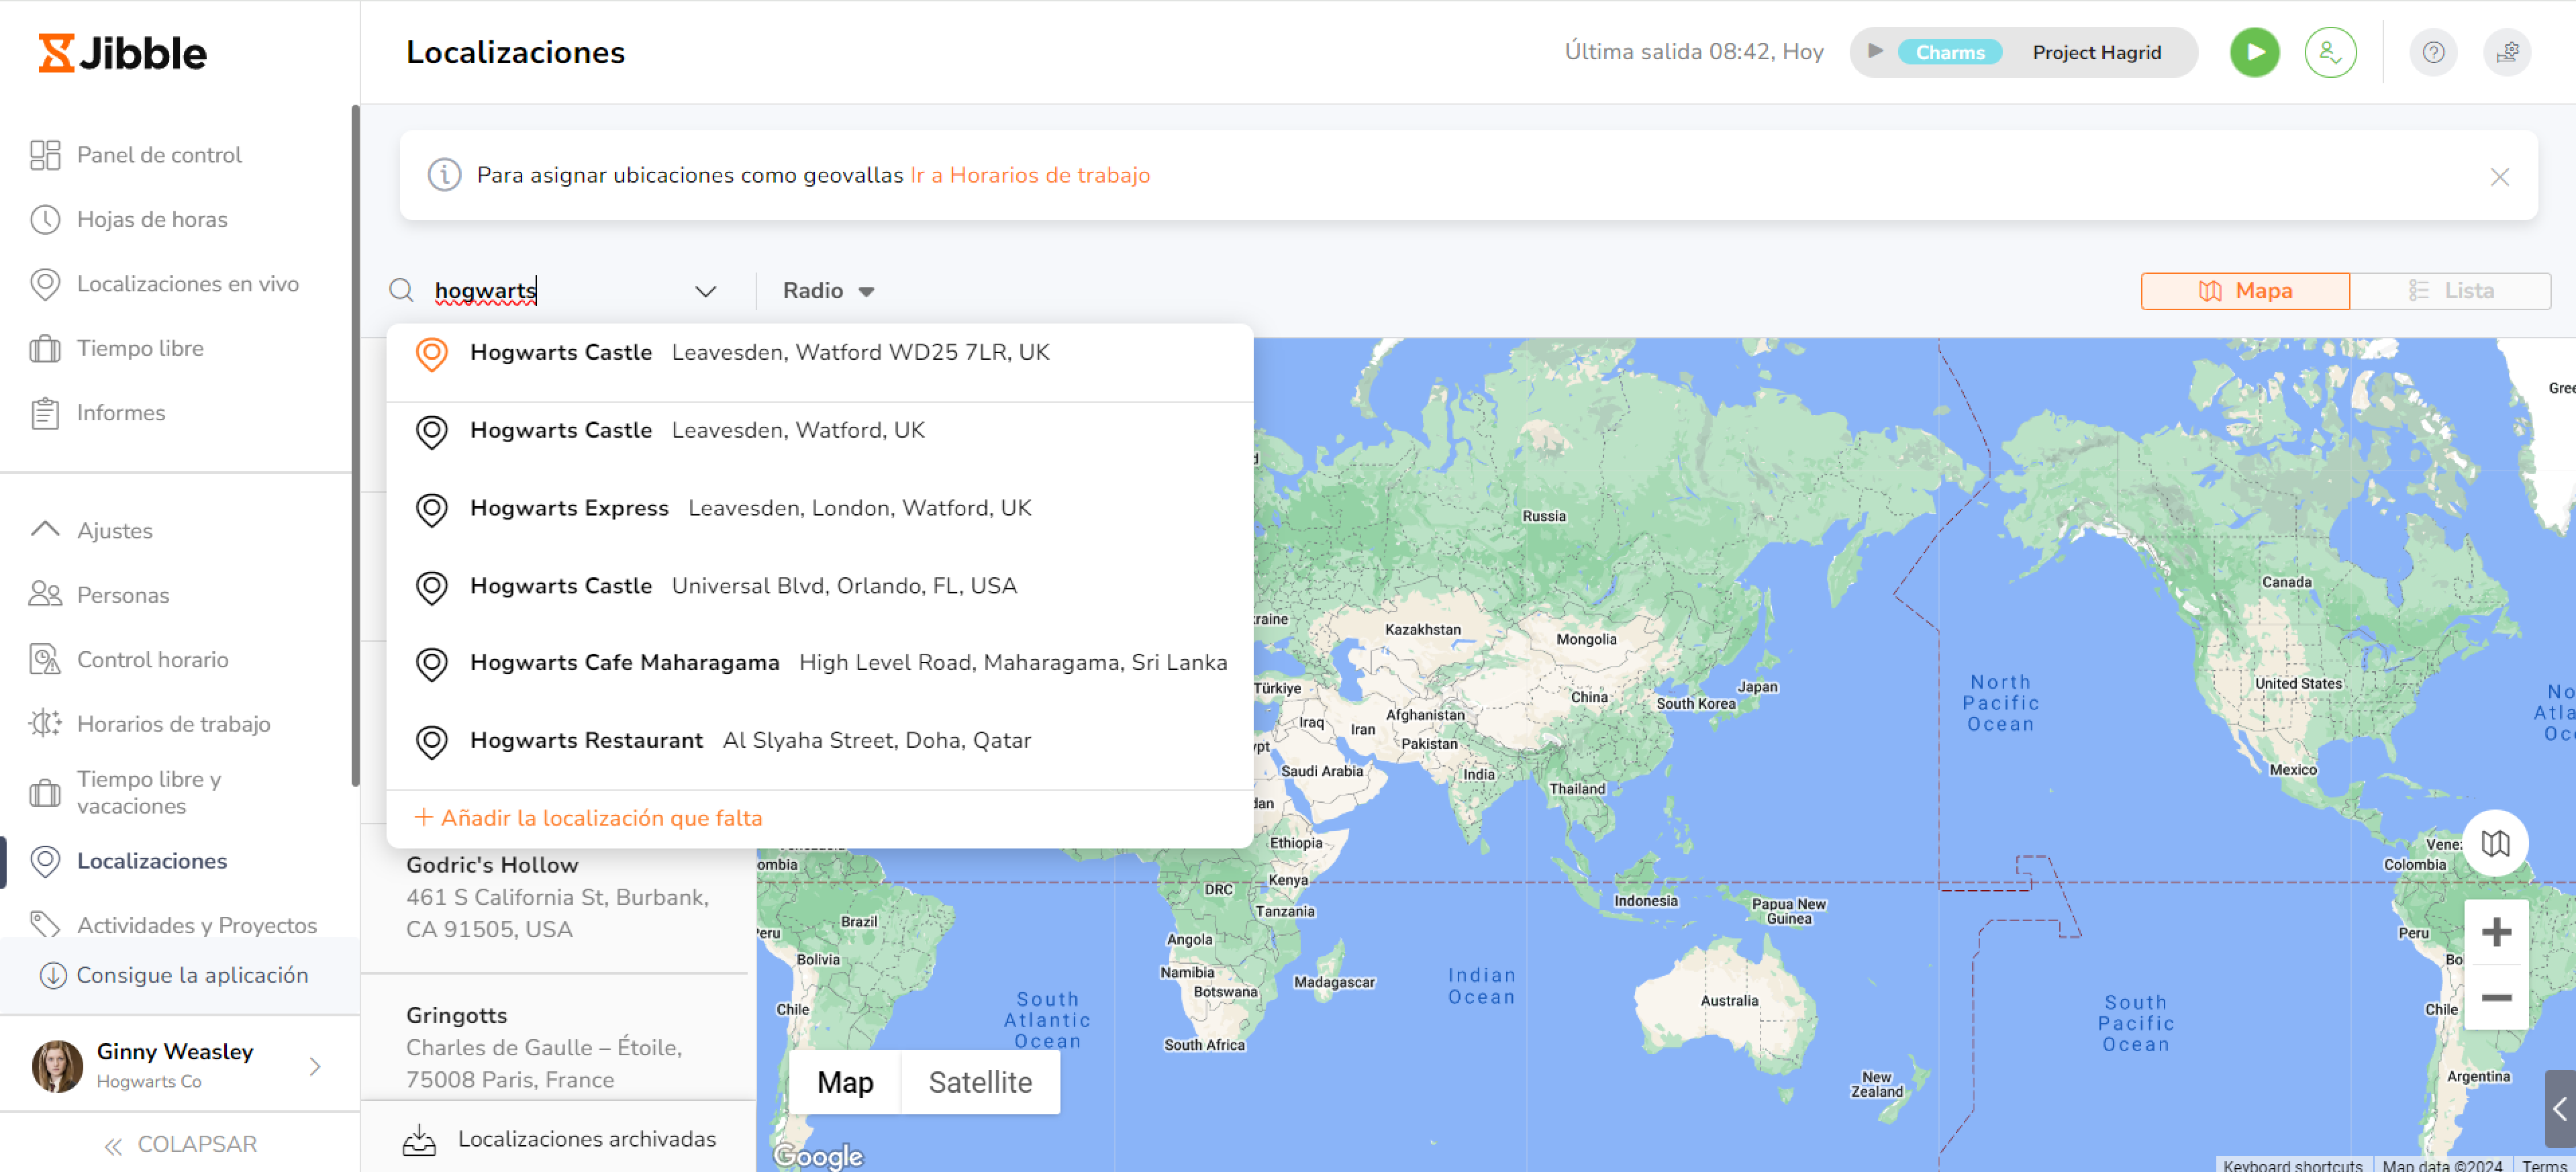Viewport: 2576px width, 1172px height.
Task: Select Hogwarts Express suggestion
Action: click(x=820, y=509)
